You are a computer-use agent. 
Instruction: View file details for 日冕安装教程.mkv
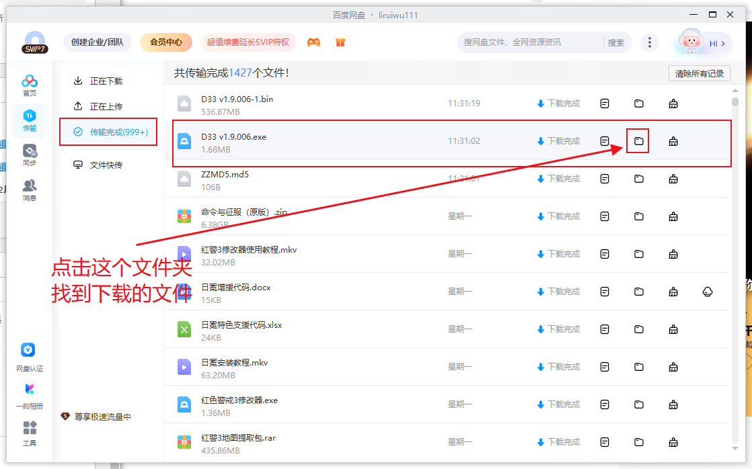tap(604, 367)
